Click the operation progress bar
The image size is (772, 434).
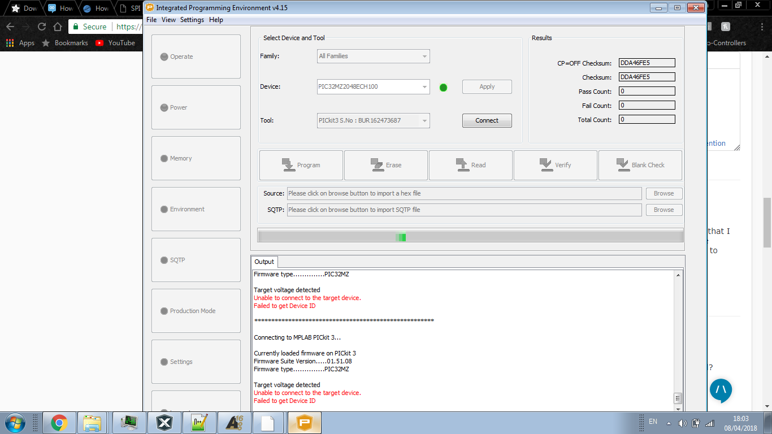[x=470, y=236]
